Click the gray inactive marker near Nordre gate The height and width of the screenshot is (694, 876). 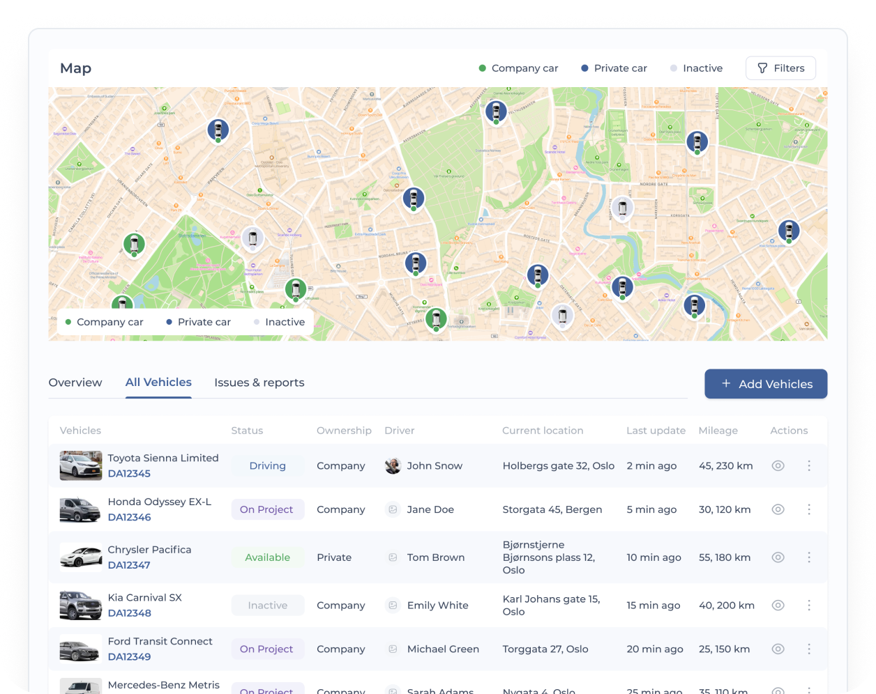coord(622,207)
